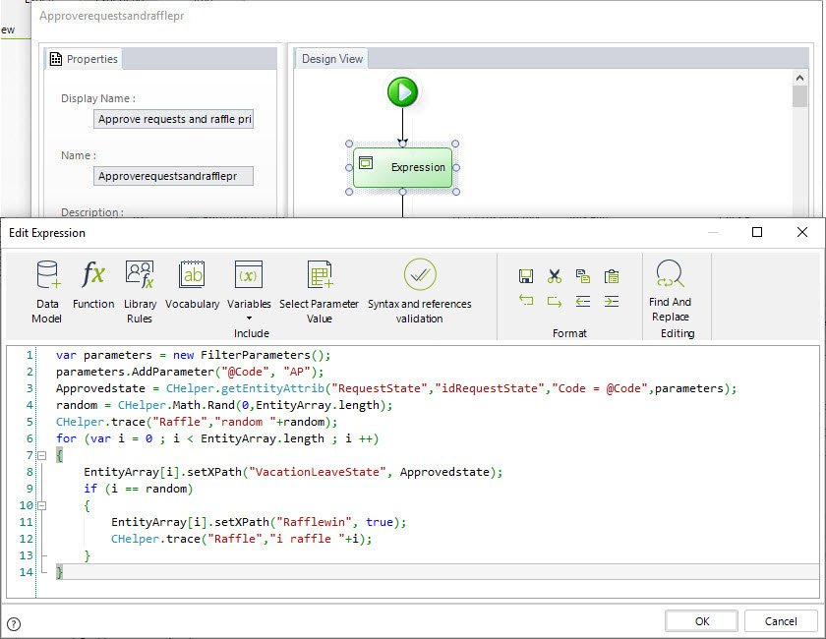
Task: Click 'Math.Rand' on code line 4
Action: coord(204,405)
